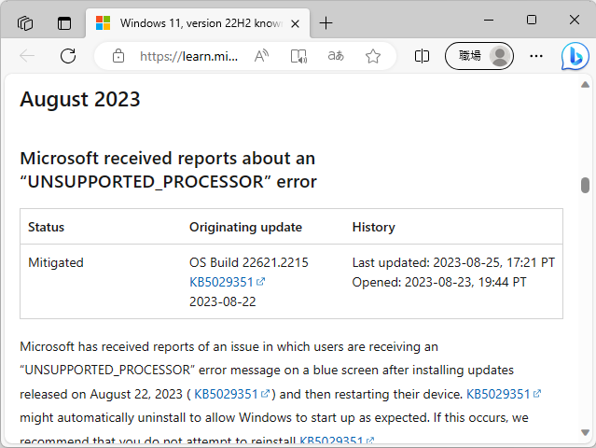View site information lock icon
This screenshot has width=596, height=448.
click(118, 56)
